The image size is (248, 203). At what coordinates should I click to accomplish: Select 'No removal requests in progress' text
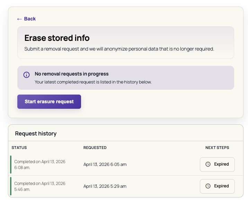tap(72, 74)
